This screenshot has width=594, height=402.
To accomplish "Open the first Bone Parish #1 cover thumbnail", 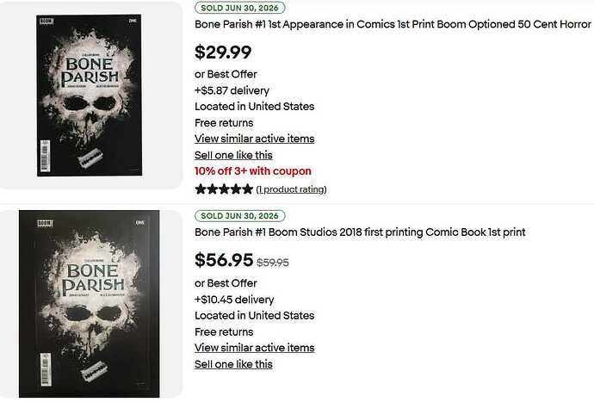I will point(90,96).
